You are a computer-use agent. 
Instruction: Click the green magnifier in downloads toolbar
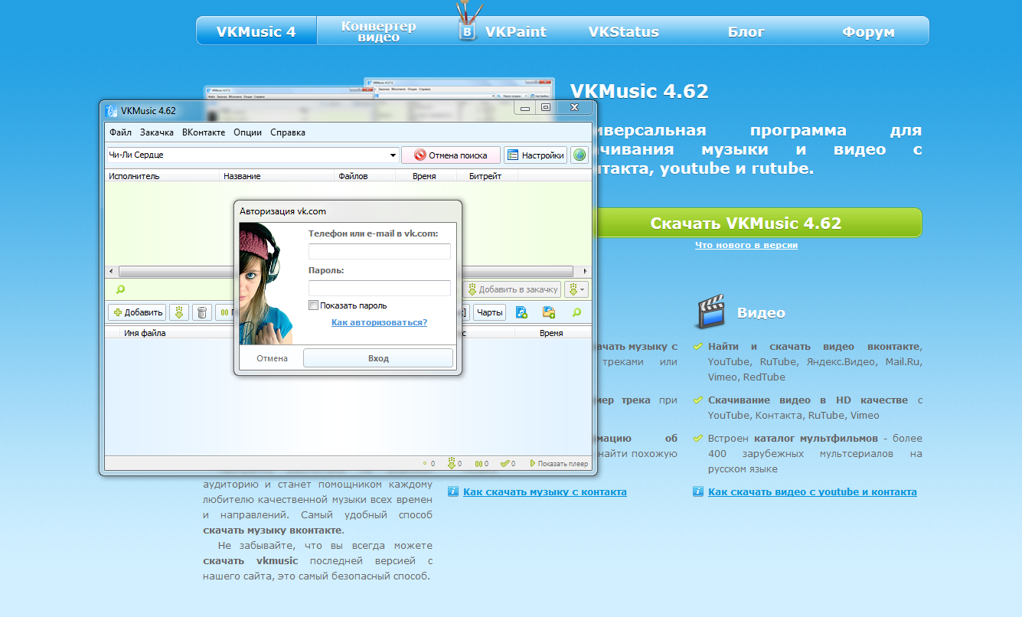tap(576, 312)
